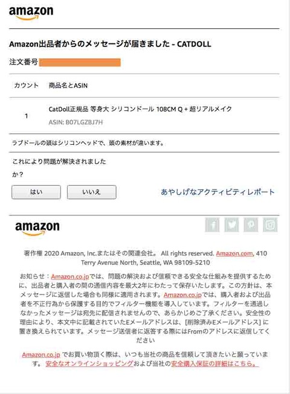
Task: Open the Facebook social icon
Action: pyautogui.click(x=212, y=224)
